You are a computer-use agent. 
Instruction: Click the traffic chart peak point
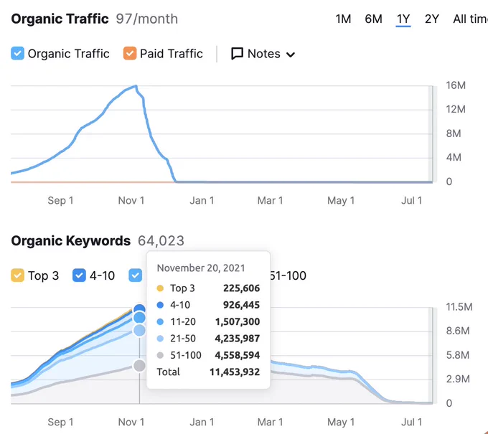point(136,86)
